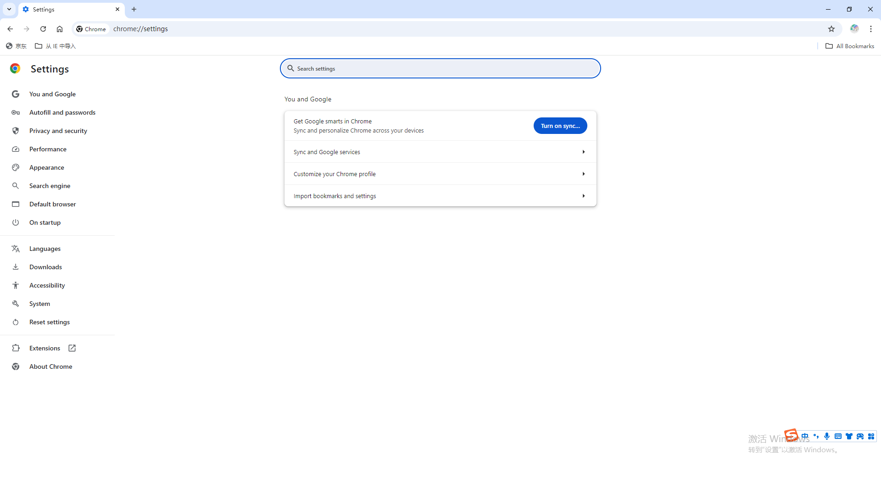Click the download arrow icon for Downloads
Viewport: 881px width, 477px height.
pyautogui.click(x=16, y=267)
